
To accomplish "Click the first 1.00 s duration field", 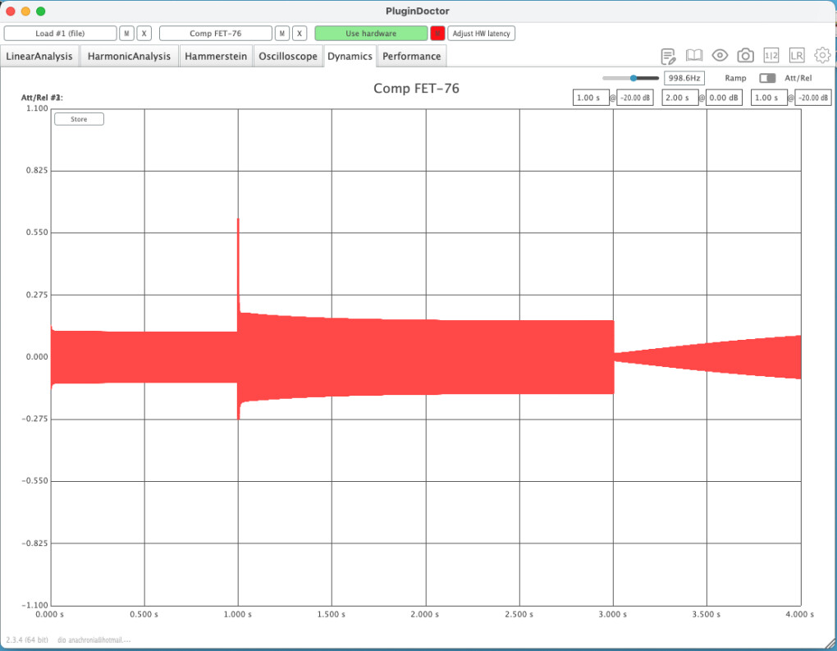I will click(x=591, y=98).
